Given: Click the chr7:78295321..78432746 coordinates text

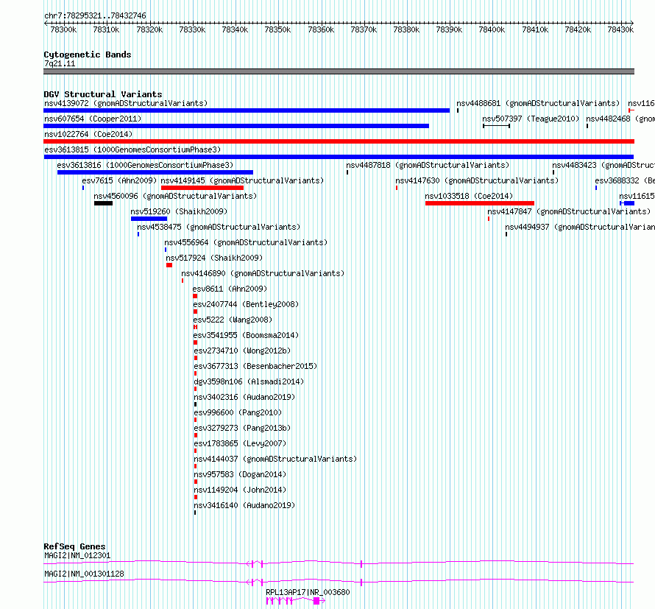Looking at the screenshot, I should click(95, 16).
